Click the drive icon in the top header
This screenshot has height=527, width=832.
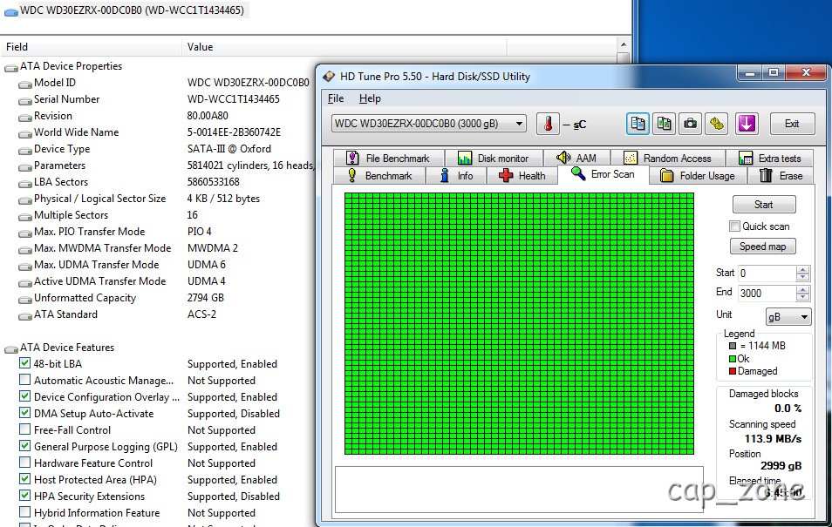10,11
